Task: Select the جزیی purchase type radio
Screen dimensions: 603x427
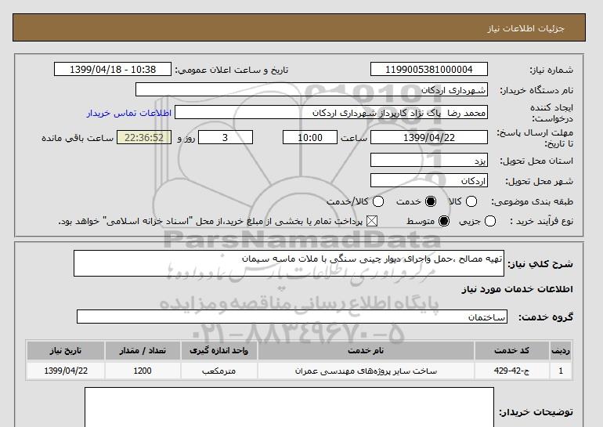Action: [490, 221]
